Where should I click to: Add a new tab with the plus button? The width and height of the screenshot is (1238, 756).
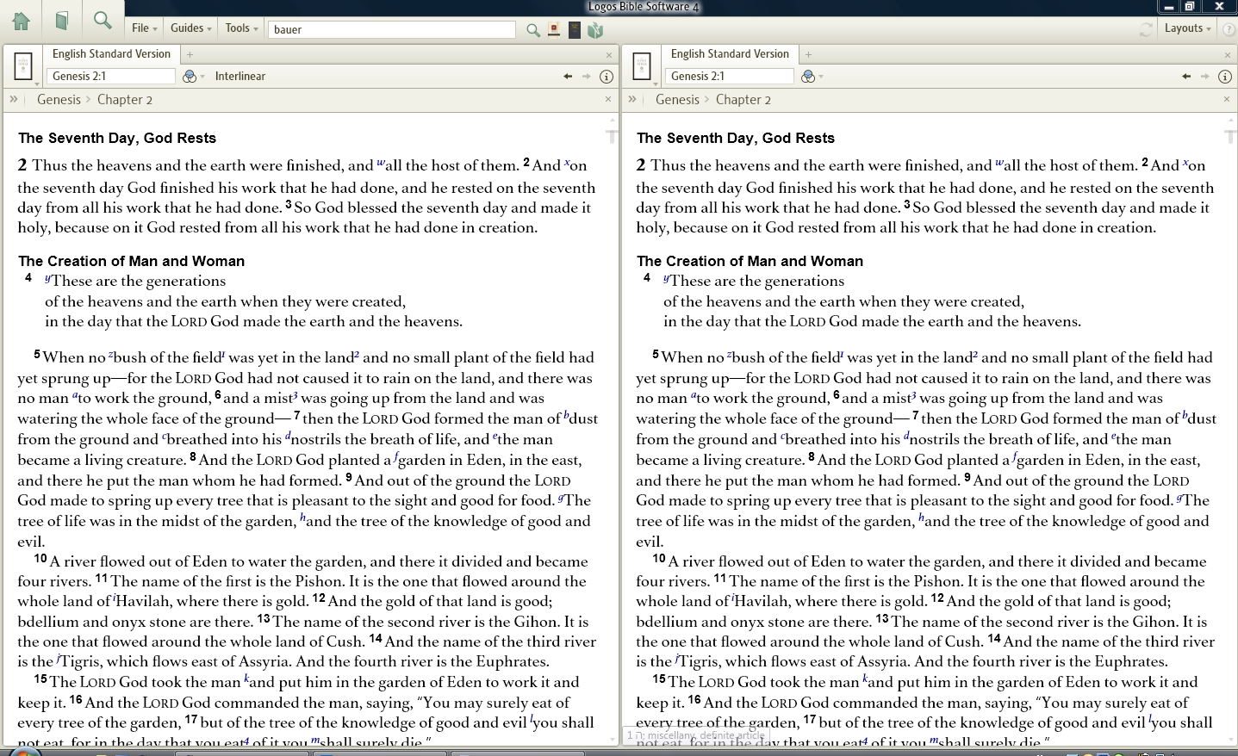191,53
